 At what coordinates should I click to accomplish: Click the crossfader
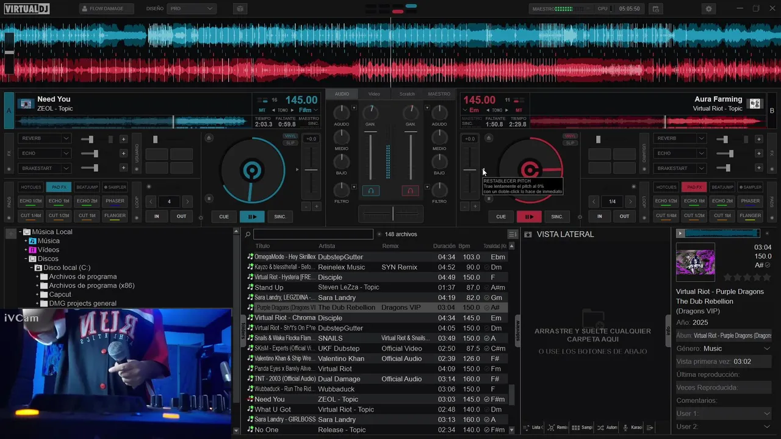pos(390,213)
